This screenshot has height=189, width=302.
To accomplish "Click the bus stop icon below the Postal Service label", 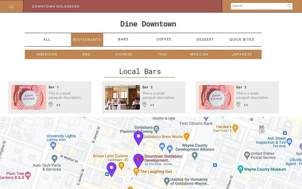I will pos(215,165).
